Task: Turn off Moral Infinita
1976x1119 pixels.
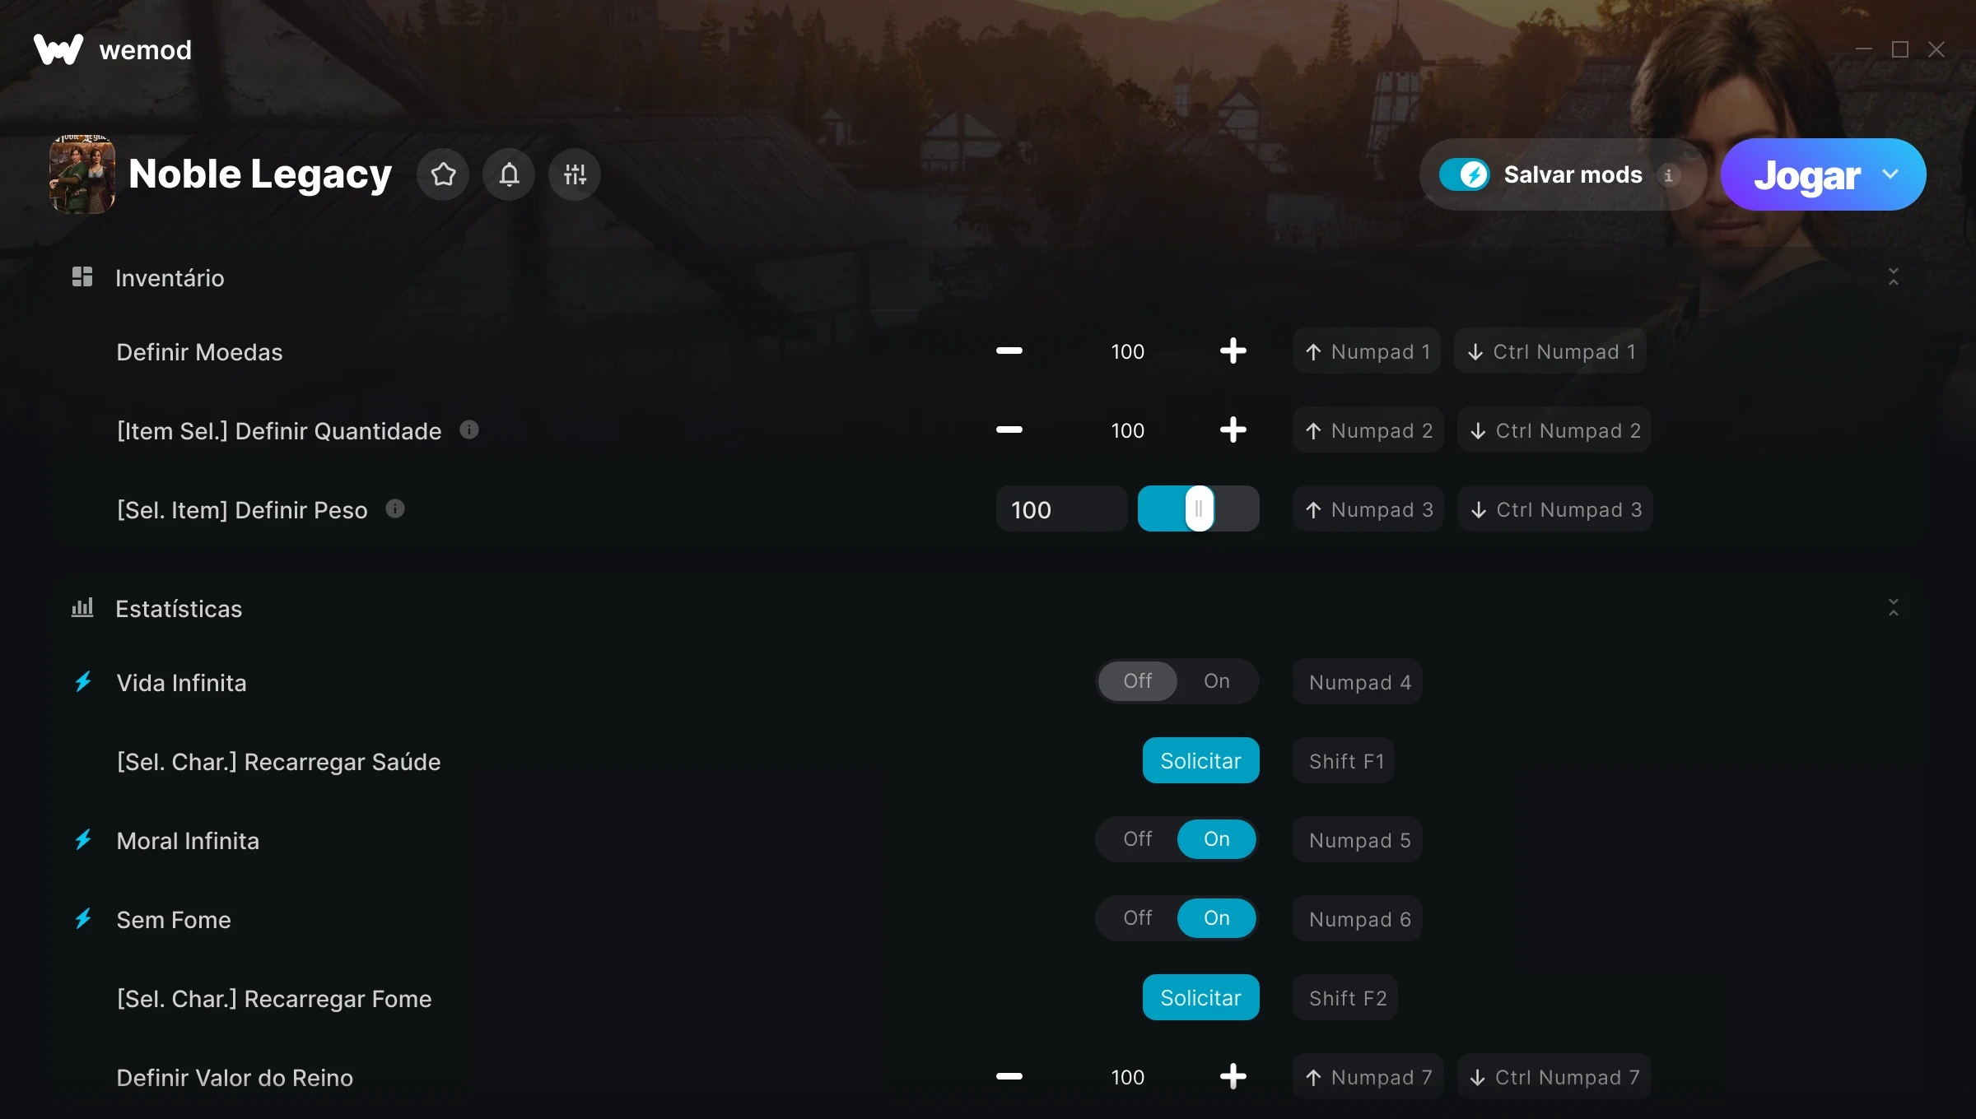Action: [1138, 839]
